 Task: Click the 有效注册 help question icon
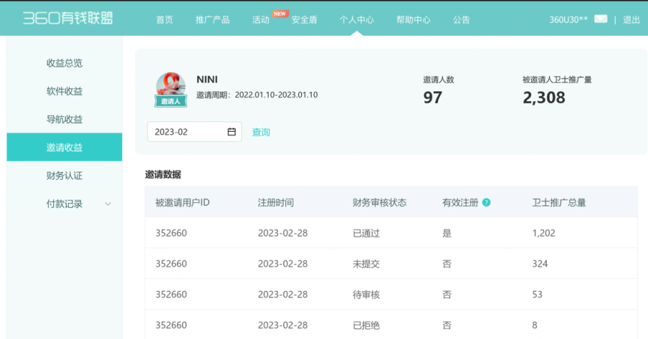pyautogui.click(x=486, y=203)
